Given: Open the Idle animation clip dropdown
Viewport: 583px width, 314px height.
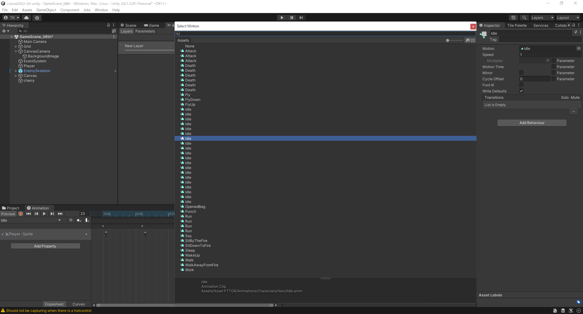Looking at the screenshot, I should click(31, 220).
